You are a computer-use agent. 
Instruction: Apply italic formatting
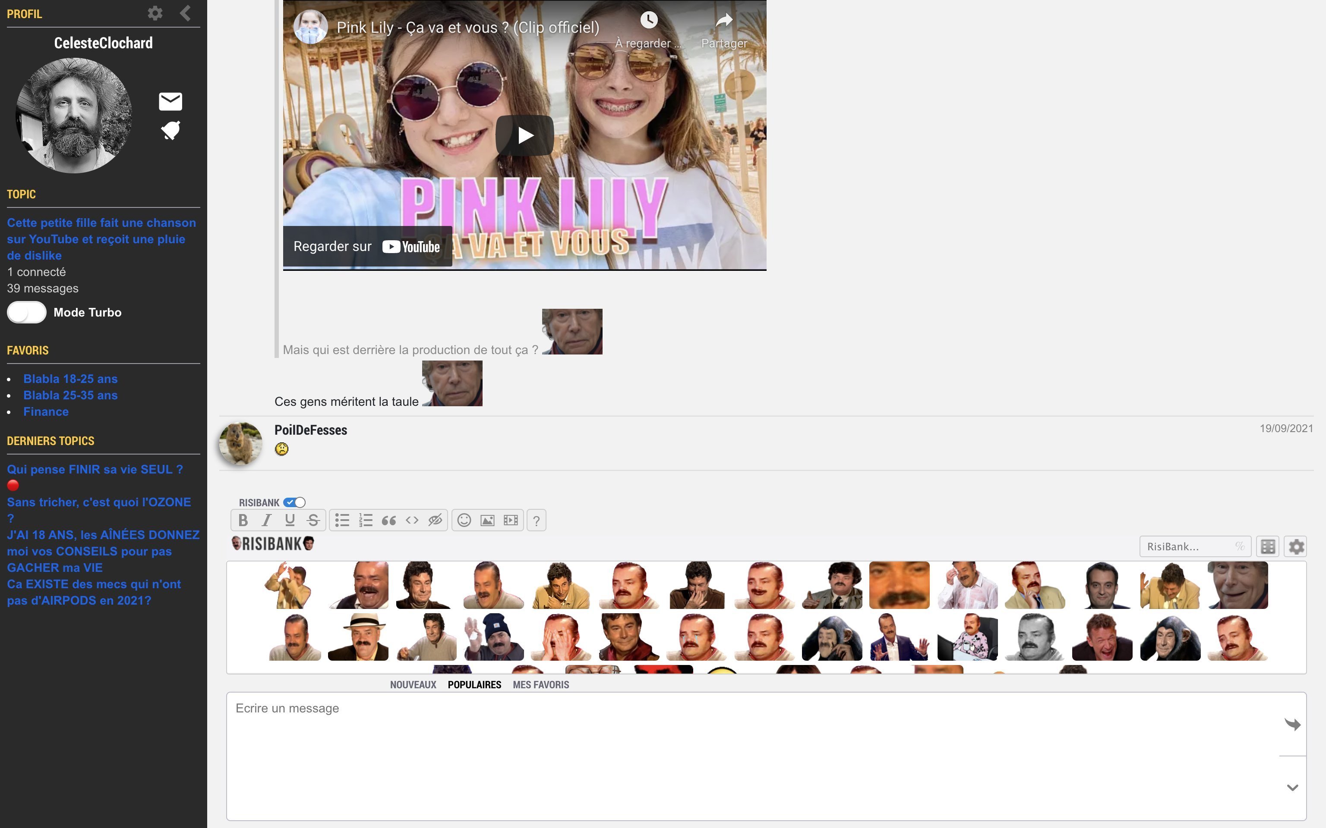coord(266,520)
